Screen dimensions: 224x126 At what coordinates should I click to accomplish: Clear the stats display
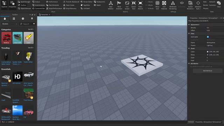coord(219,4)
